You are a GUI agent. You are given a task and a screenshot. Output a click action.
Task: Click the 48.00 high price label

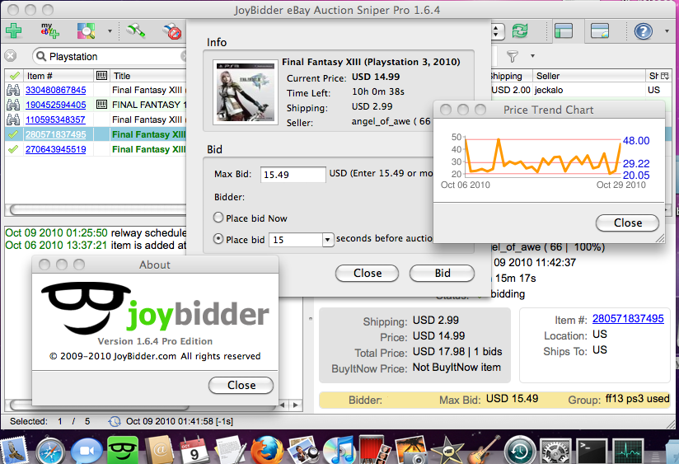tap(636, 141)
